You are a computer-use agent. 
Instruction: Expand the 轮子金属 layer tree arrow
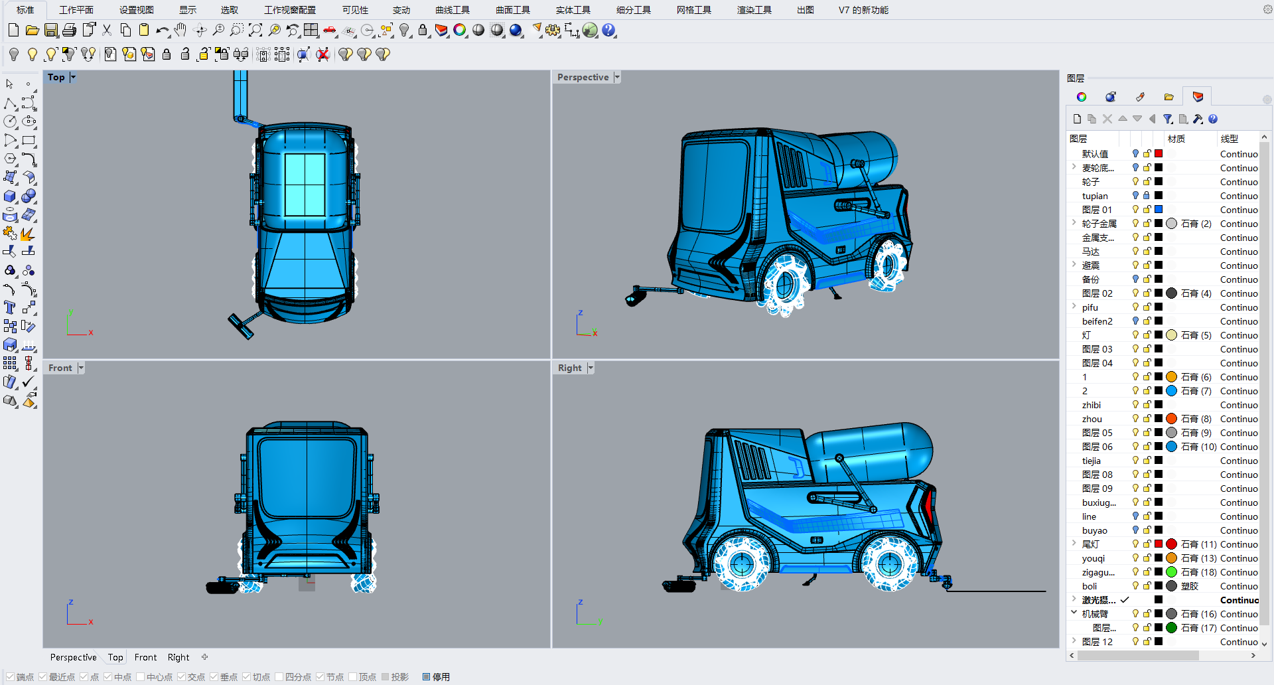[x=1073, y=223]
